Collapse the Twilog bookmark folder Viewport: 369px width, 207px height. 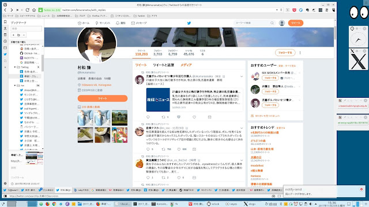(15, 67)
